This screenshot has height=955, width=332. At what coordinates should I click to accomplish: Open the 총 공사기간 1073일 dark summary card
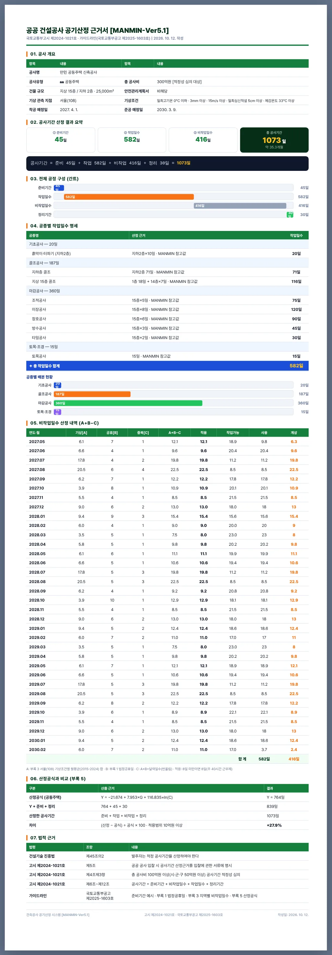274,140
